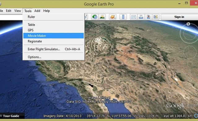The height and width of the screenshot is (121, 198).
Task: Click the view in Google Maps icon
Action: tap(156, 17)
